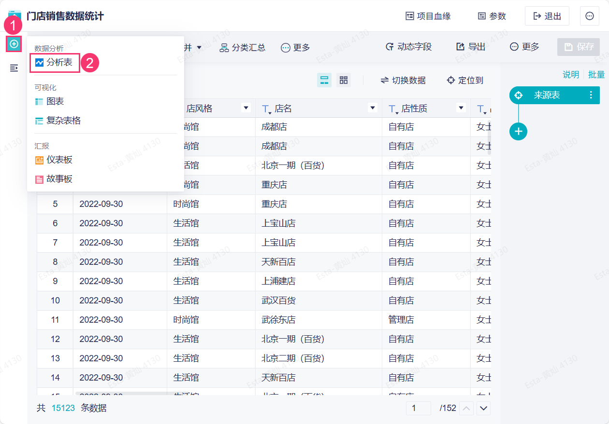Click 定位到 above the table
The width and height of the screenshot is (609, 424).
click(465, 80)
